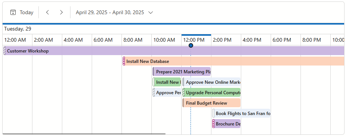Select Book Flights to San Fran appointment

point(241,113)
